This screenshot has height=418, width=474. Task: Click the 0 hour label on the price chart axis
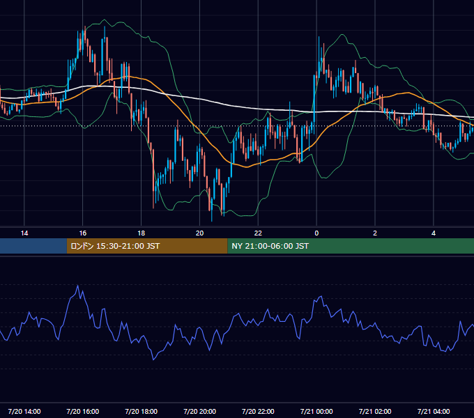[316, 233]
